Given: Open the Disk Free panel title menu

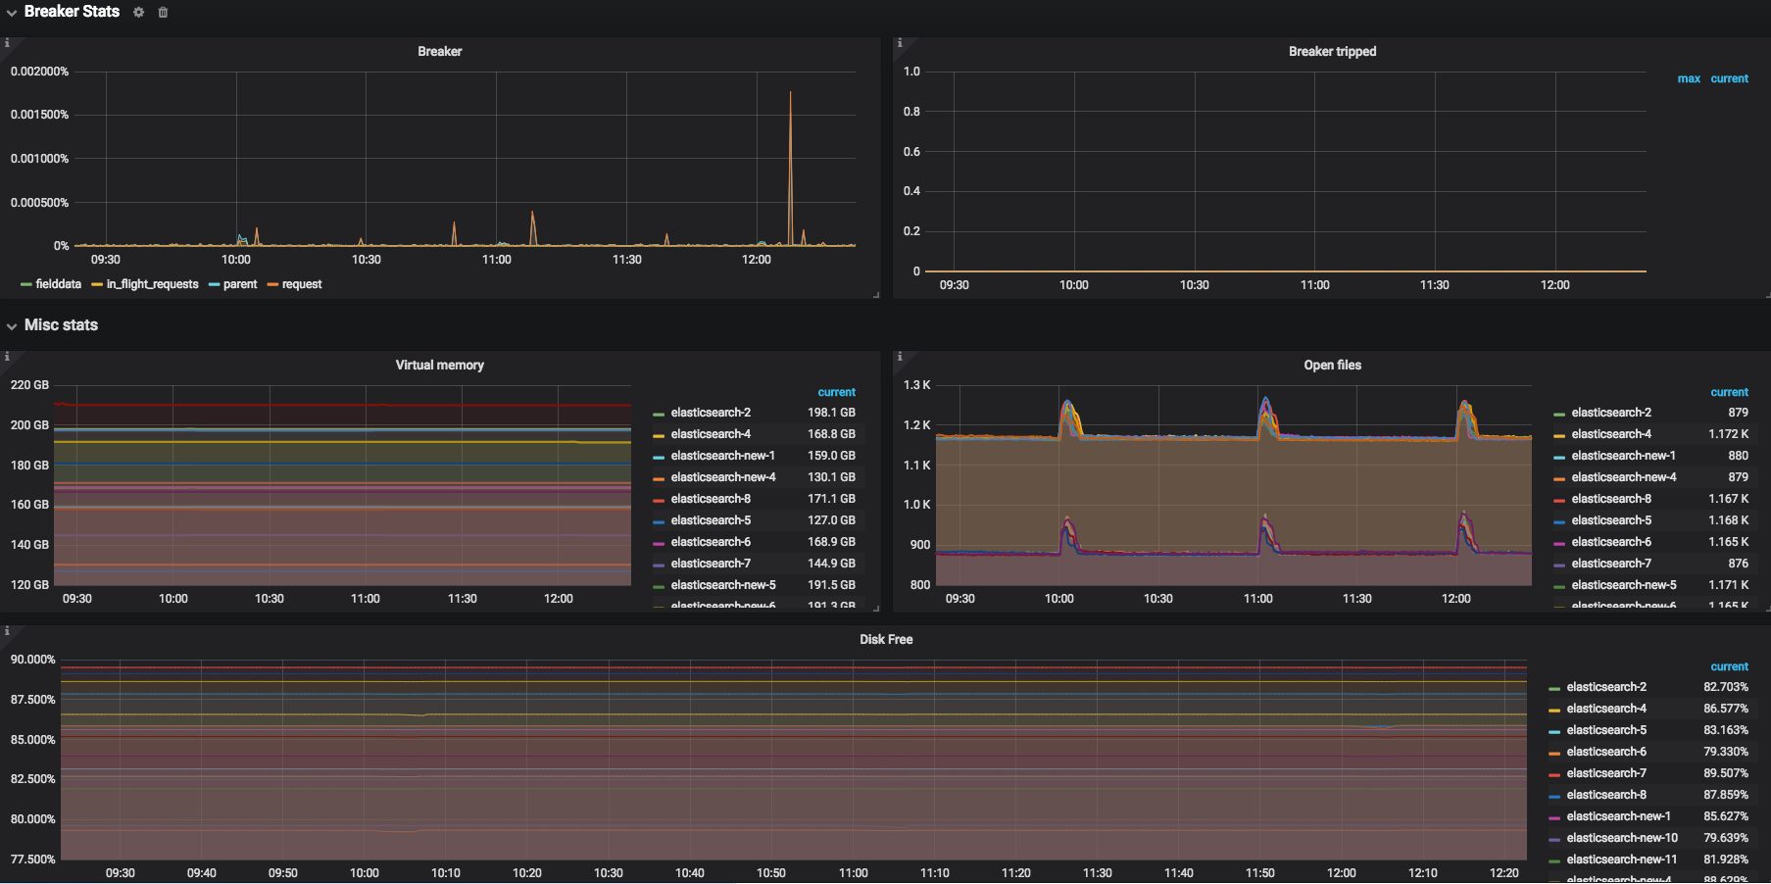Looking at the screenshot, I should coord(885,639).
